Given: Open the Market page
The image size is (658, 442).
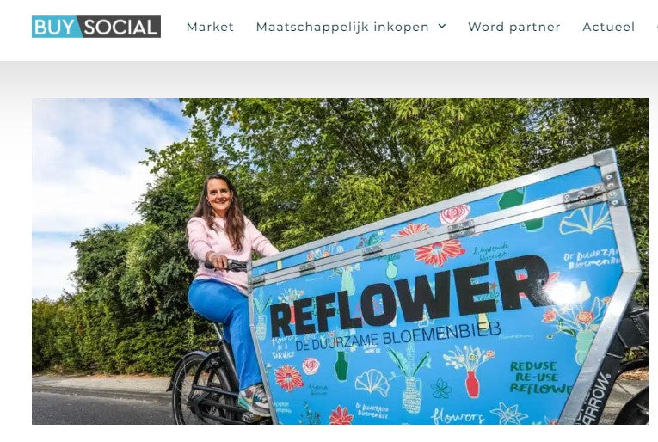Looking at the screenshot, I should point(210,27).
